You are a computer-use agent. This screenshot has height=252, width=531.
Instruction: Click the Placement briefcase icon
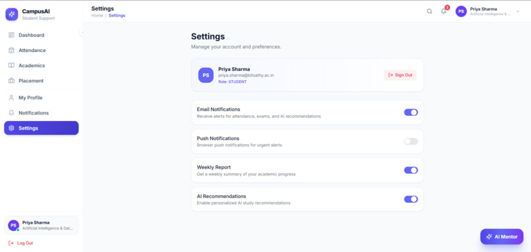11,81
